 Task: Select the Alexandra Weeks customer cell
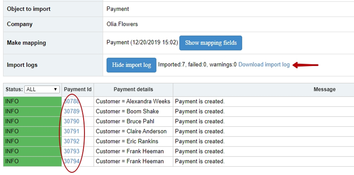133,101
